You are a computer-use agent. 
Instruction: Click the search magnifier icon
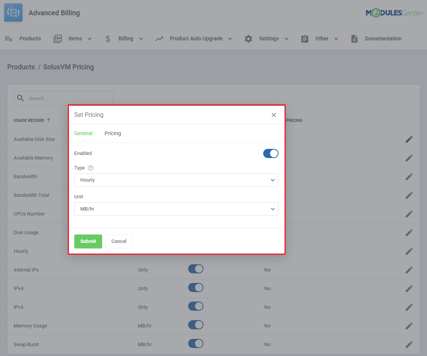(x=21, y=98)
